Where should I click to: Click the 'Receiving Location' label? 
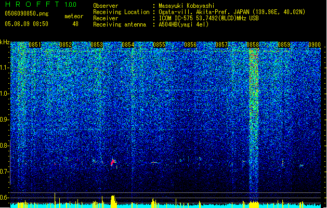[x=121, y=12]
